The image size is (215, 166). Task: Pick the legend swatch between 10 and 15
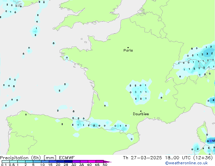[46, 162]
